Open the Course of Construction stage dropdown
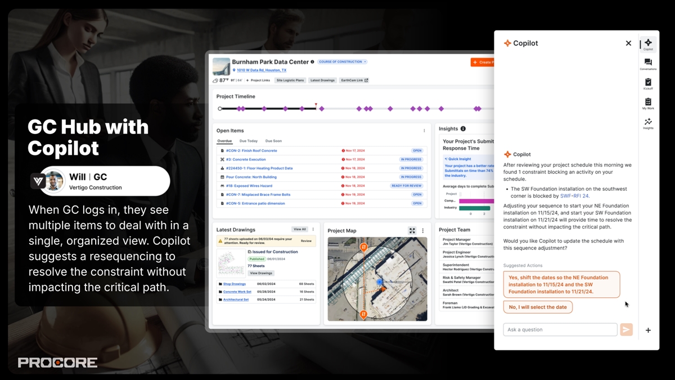The image size is (675, 380). (342, 62)
